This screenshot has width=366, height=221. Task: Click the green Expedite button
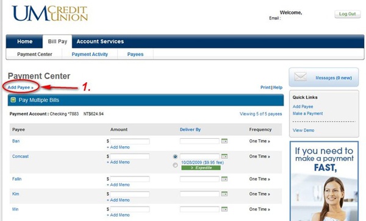(201, 167)
